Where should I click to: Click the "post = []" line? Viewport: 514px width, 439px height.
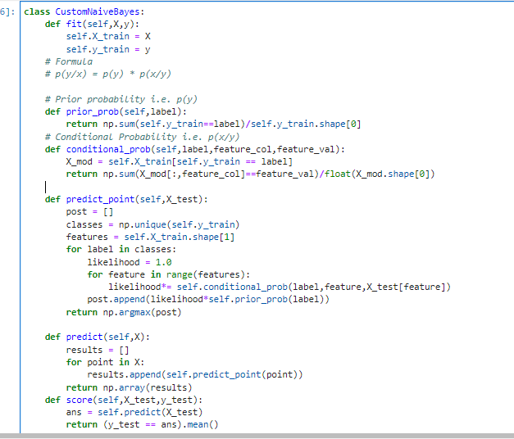(89, 212)
